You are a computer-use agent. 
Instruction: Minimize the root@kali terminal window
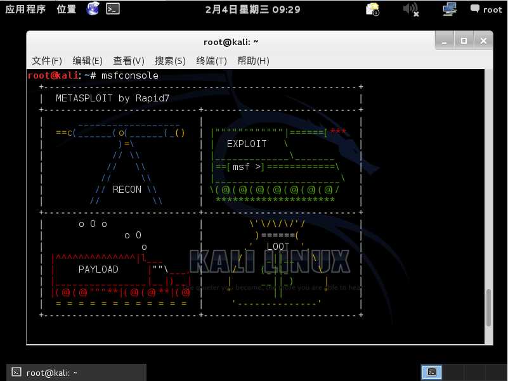(445, 41)
